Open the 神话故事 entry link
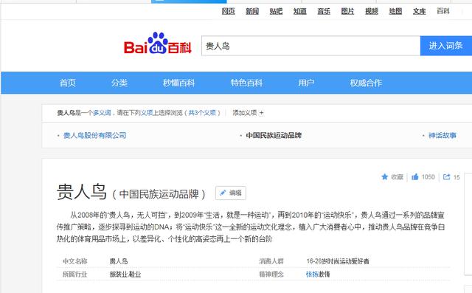Image resolution: width=472 pixels, height=293 pixels. tap(442, 136)
